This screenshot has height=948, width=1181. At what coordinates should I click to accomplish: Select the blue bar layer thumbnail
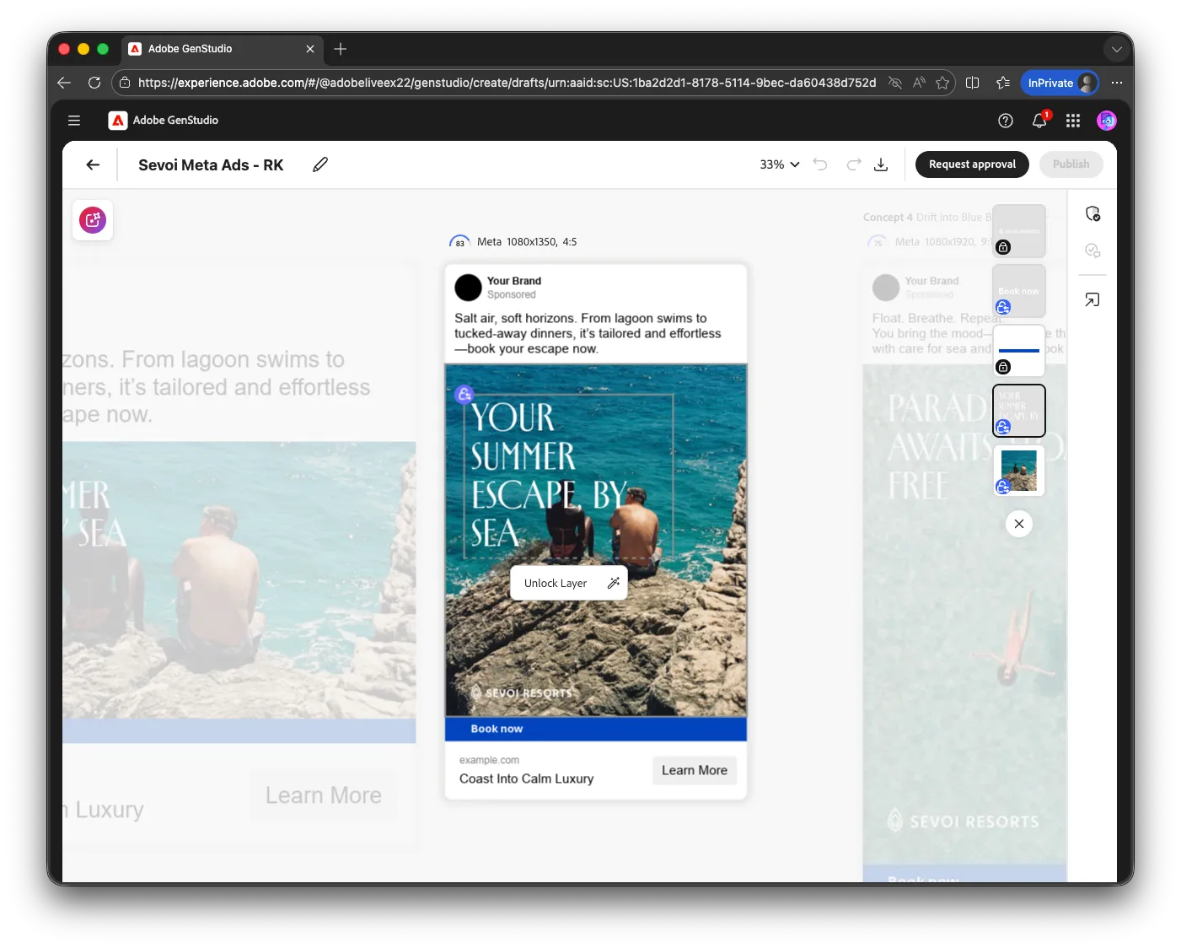(1019, 351)
